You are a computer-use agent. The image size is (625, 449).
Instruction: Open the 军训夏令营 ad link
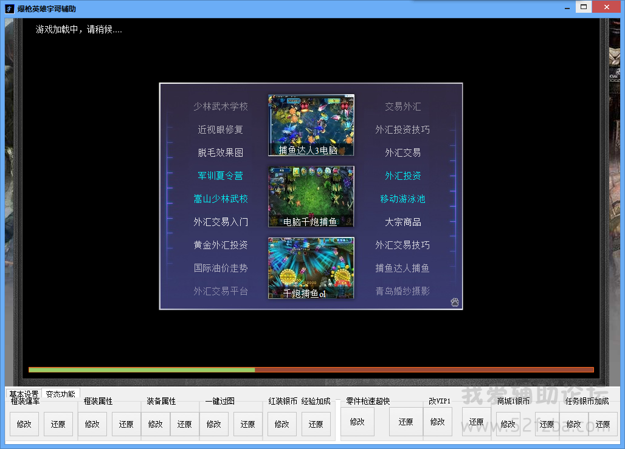click(x=221, y=176)
